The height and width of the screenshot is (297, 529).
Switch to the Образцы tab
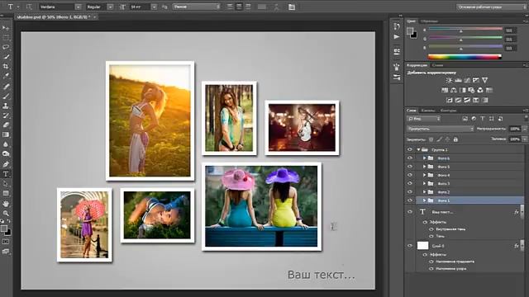click(x=429, y=21)
